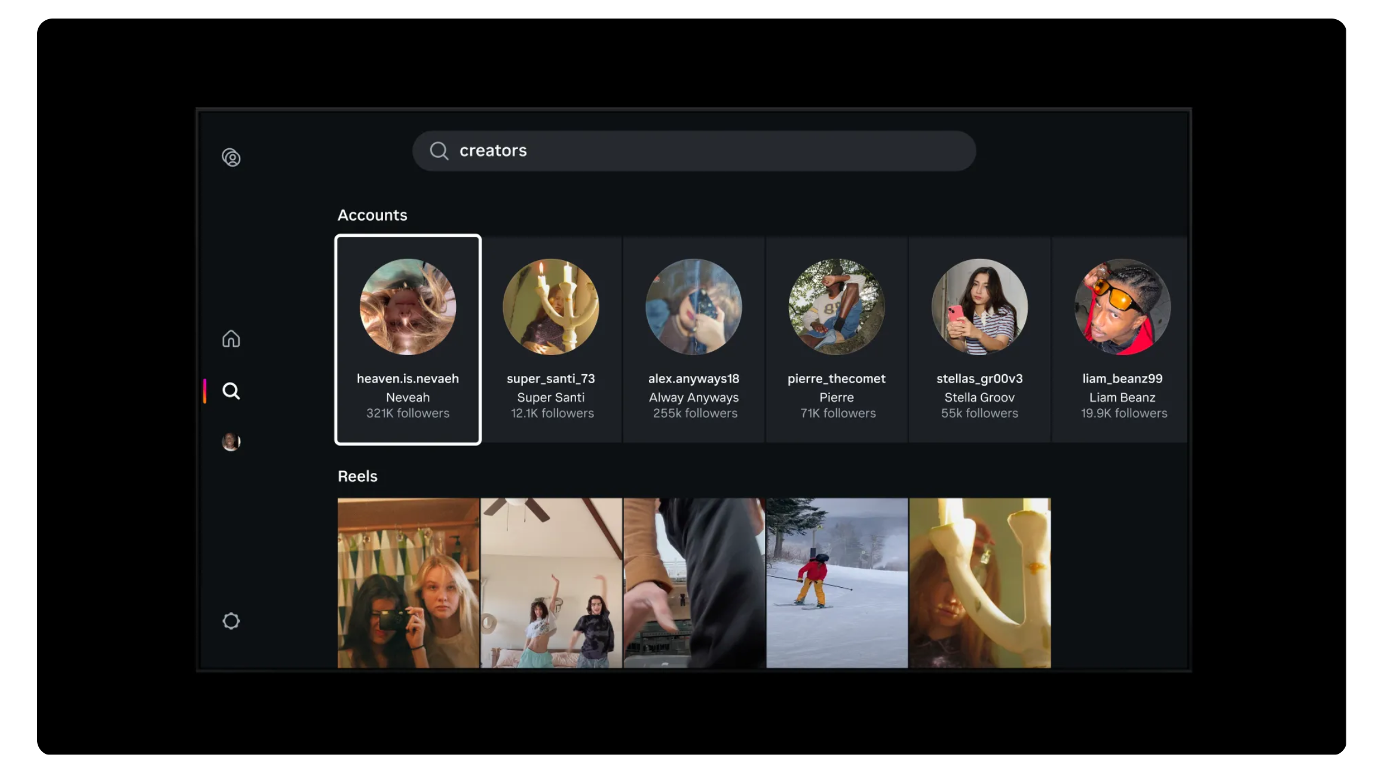1384x782 pixels.
Task: Open the profile avatar in the sidebar
Action: tap(231, 442)
